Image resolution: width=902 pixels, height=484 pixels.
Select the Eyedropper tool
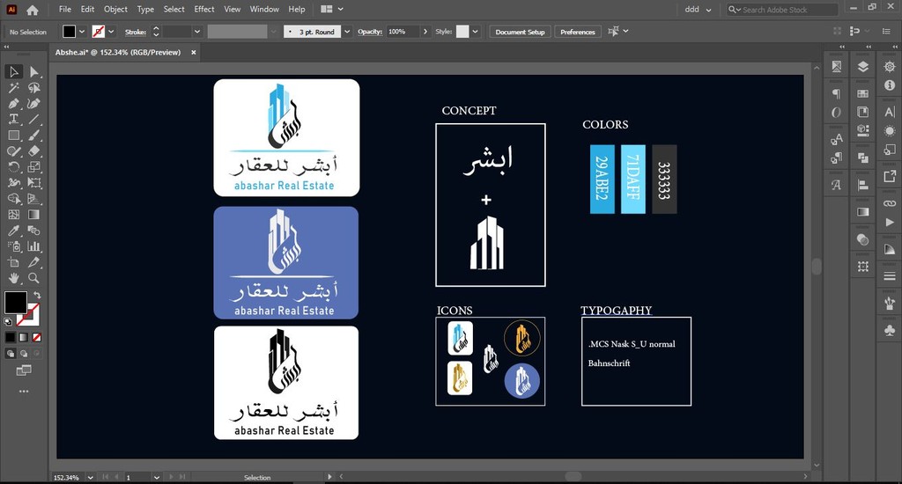14,231
